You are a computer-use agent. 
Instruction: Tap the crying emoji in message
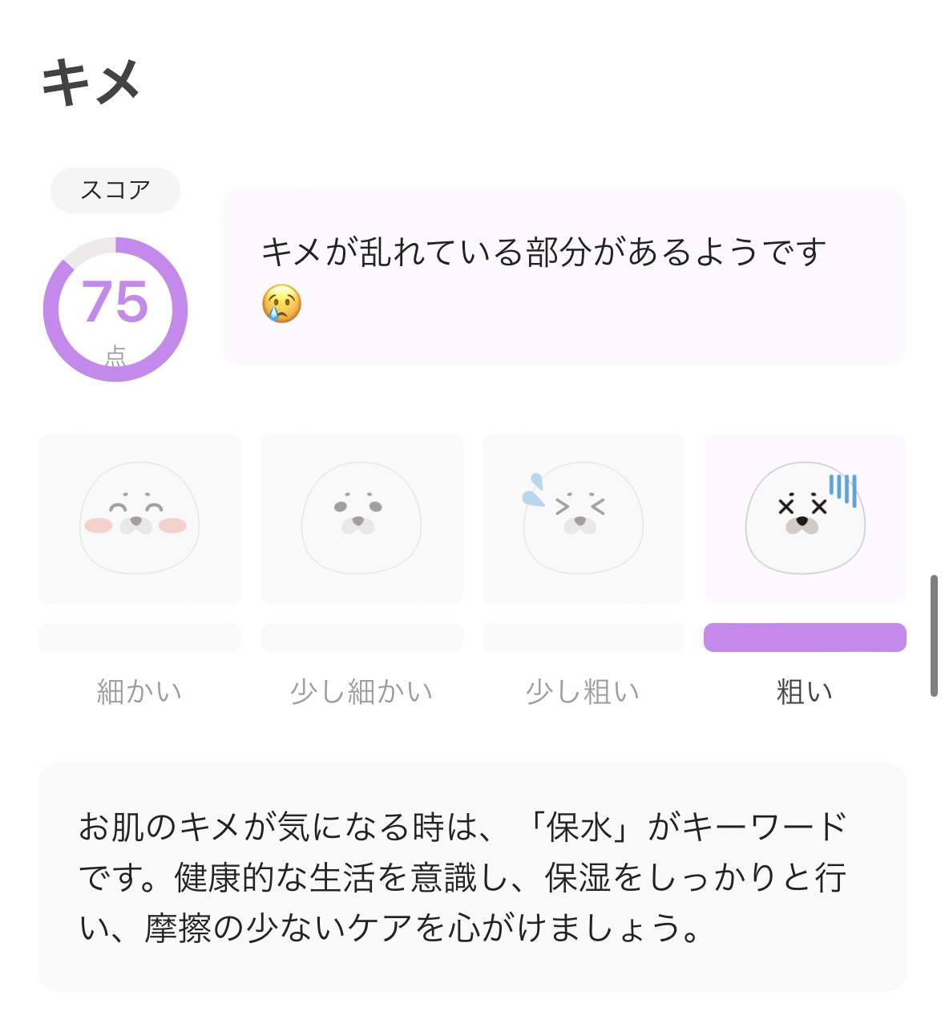click(281, 304)
